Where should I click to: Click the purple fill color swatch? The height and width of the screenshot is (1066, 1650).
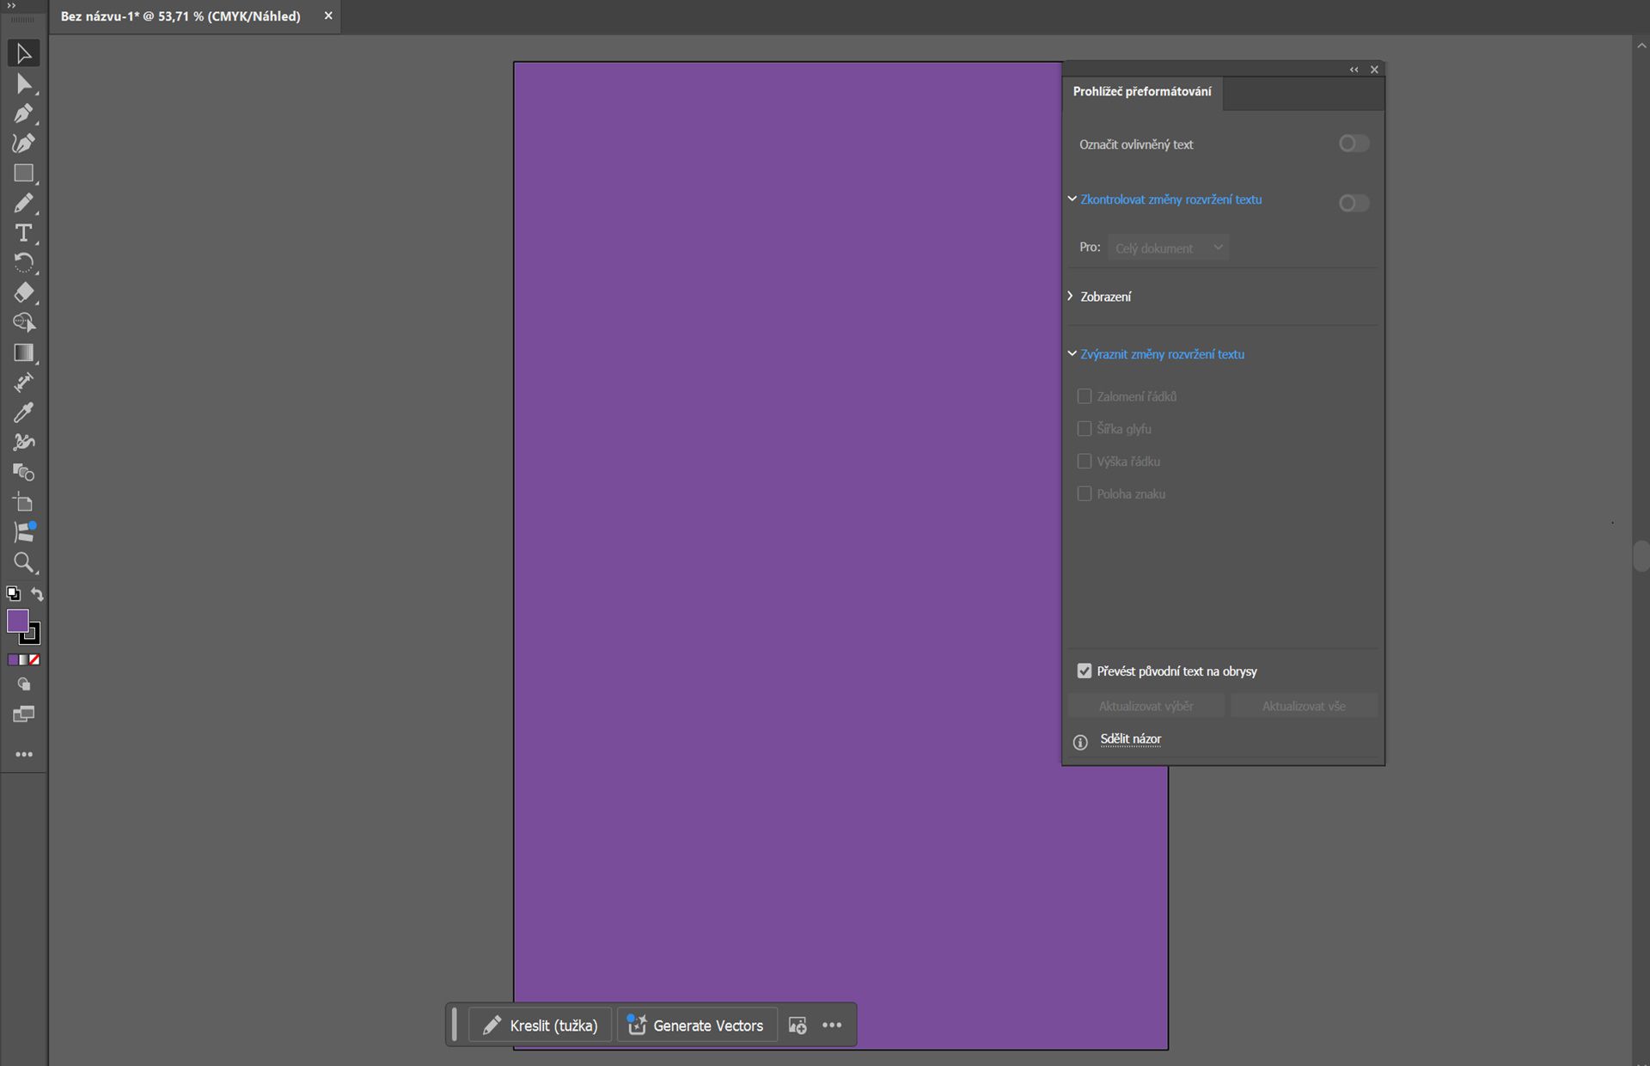click(16, 621)
